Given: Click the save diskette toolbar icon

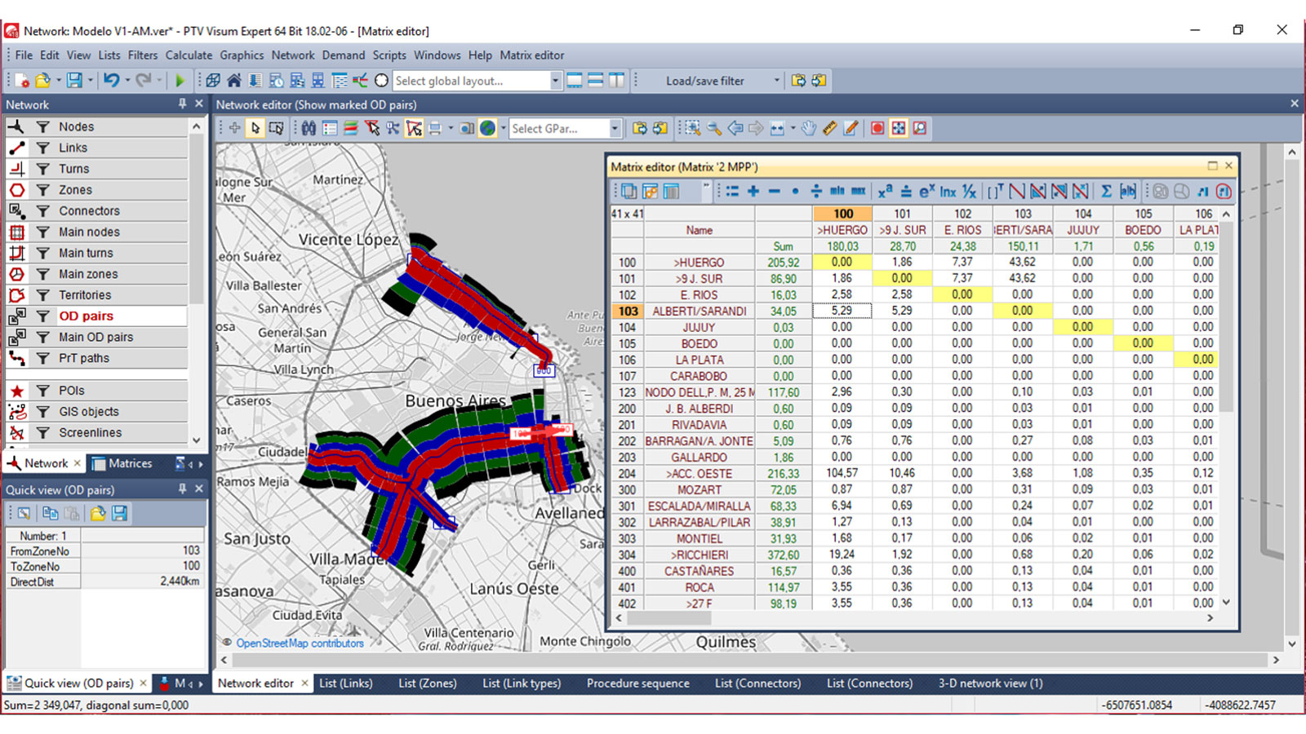Looking at the screenshot, I should pos(74,80).
